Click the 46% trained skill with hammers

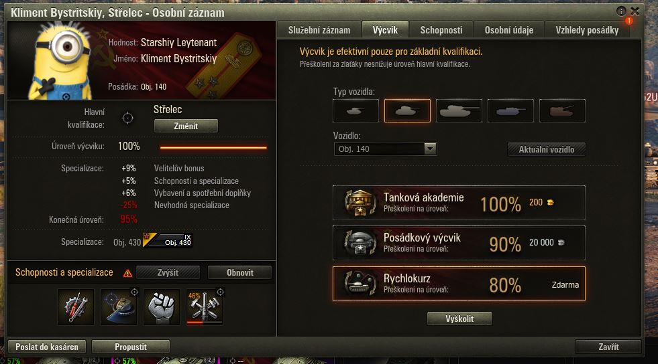click(x=205, y=306)
